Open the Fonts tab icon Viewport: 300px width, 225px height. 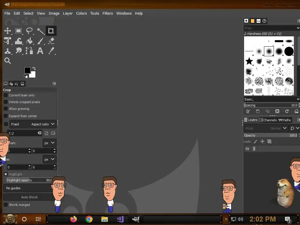(x=258, y=21)
